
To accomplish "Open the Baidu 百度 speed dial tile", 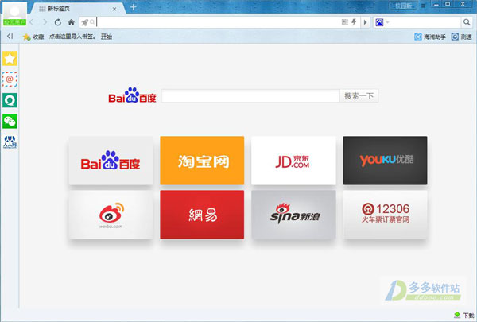I will [111, 161].
